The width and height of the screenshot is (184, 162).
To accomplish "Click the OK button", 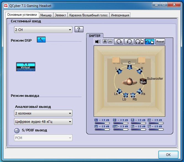I will click(x=168, y=155).
